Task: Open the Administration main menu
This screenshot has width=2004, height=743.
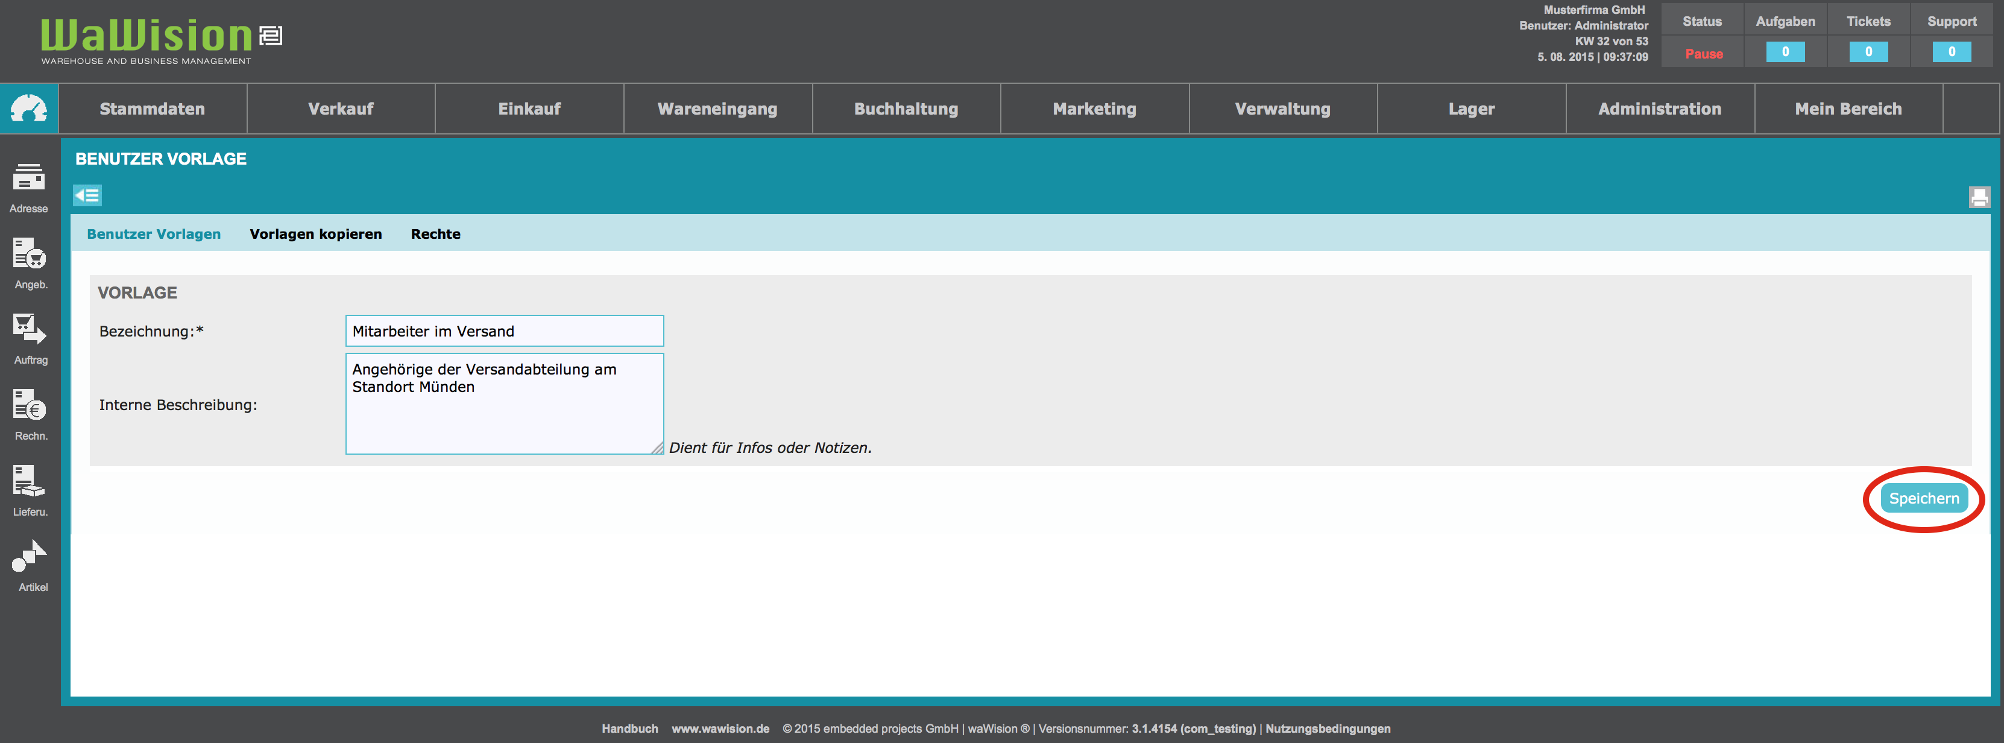Action: click(1659, 109)
